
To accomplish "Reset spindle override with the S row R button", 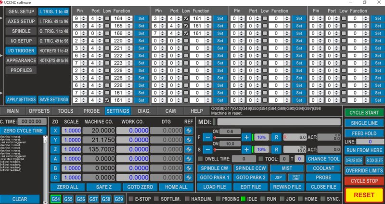I will (276, 149).
